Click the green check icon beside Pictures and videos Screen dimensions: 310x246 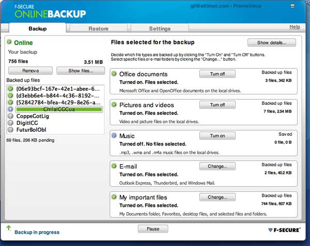(114, 105)
